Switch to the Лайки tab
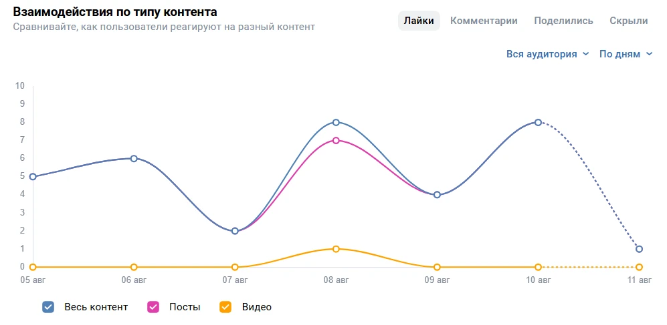The width and height of the screenshot is (667, 325). [419, 21]
